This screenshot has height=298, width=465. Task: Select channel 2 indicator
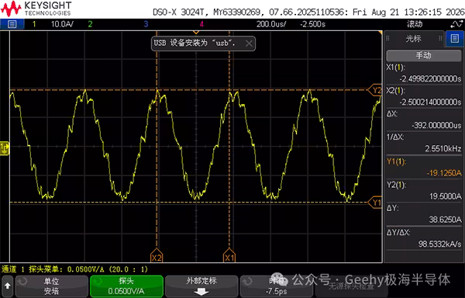click(90, 24)
